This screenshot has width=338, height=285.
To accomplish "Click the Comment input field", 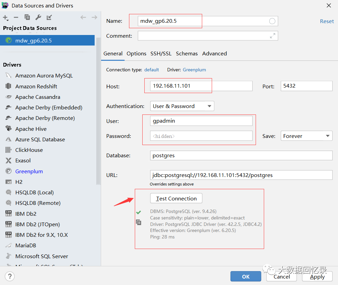I will [208, 36].
